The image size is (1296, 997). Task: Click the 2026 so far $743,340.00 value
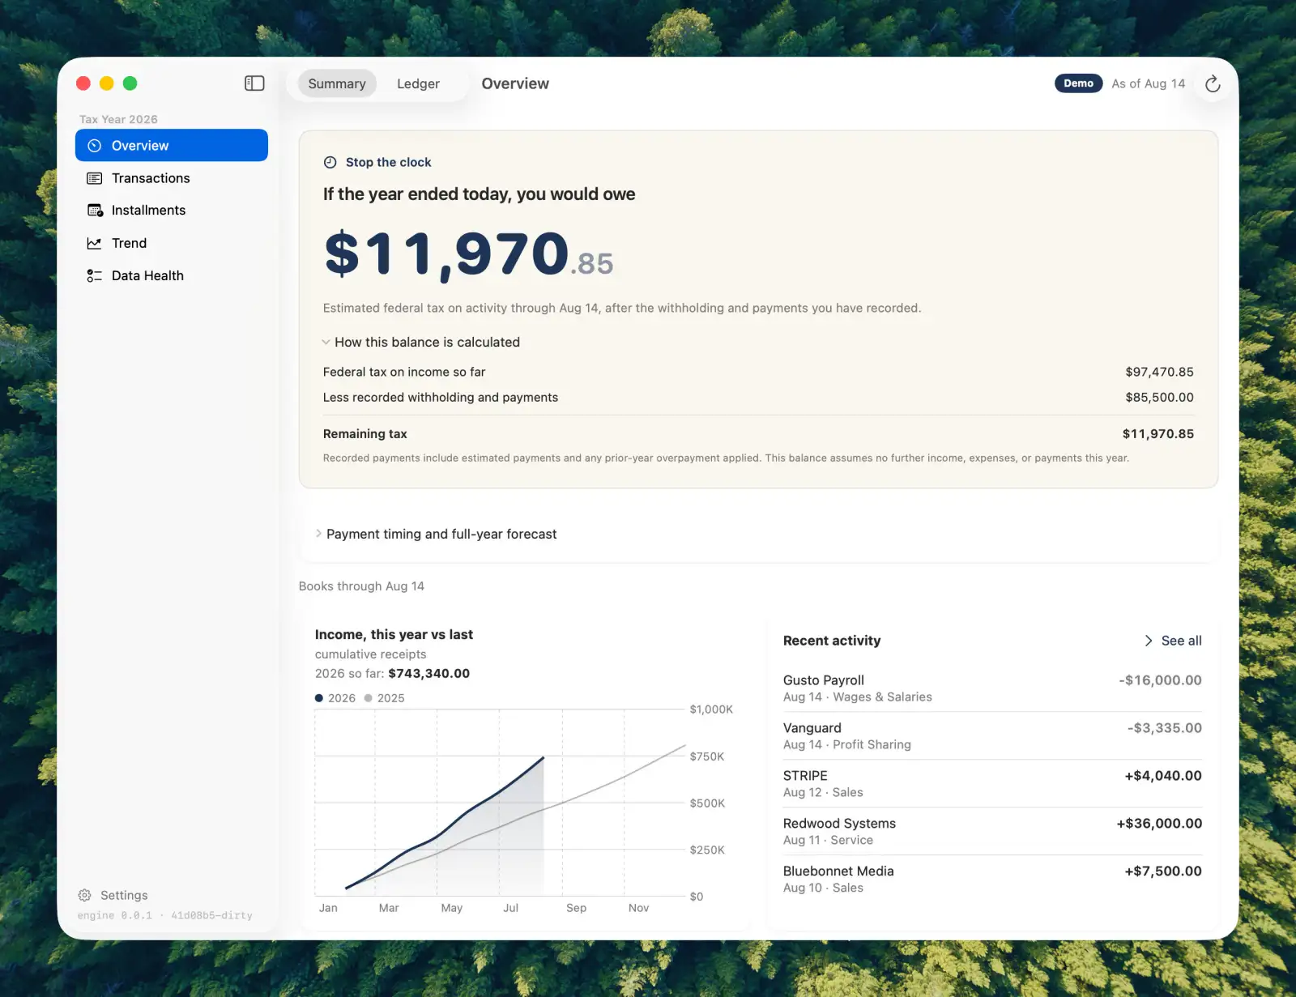pyautogui.click(x=428, y=673)
